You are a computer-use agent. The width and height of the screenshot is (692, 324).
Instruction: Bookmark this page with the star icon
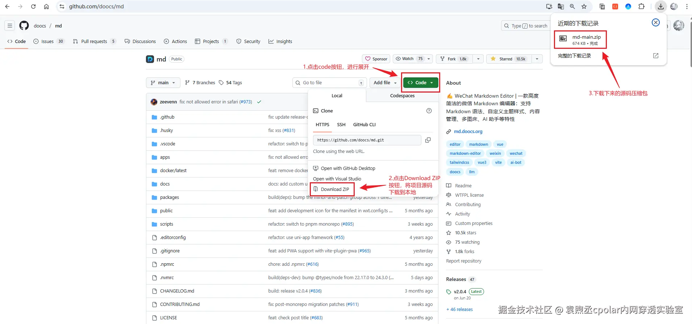click(x=584, y=7)
